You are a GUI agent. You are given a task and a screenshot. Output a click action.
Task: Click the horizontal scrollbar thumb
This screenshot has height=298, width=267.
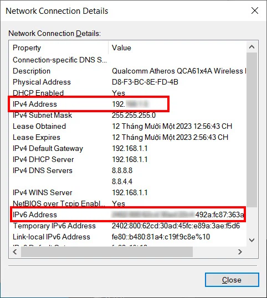tap(107, 252)
